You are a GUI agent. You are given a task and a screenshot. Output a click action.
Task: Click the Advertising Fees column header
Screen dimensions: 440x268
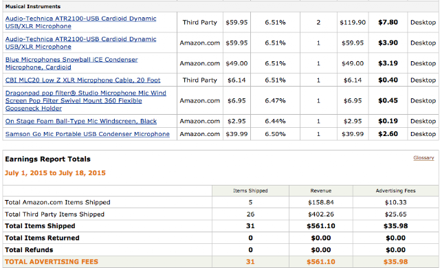tap(396, 190)
